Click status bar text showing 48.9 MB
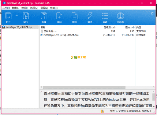The image size is (157, 115). [130, 111]
